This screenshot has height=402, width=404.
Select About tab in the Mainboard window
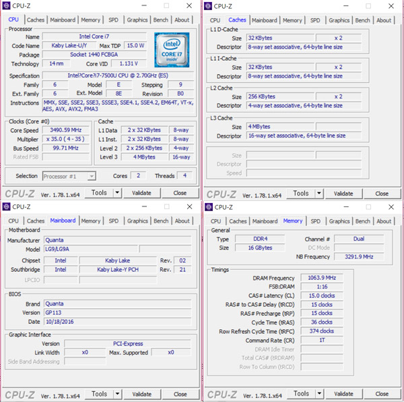182,221
